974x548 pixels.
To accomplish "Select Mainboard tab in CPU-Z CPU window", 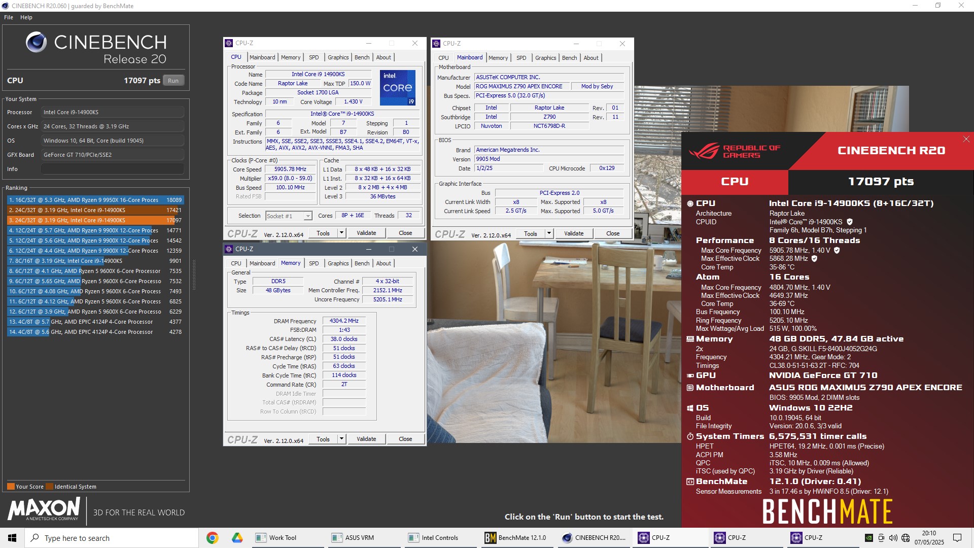I will 262,57.
